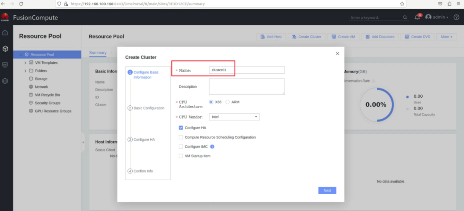
Task: Select the ARM CPU architecture radio
Action: [228, 102]
